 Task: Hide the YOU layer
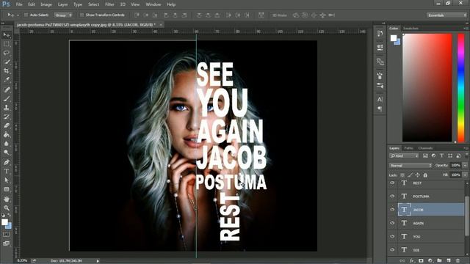392,236
